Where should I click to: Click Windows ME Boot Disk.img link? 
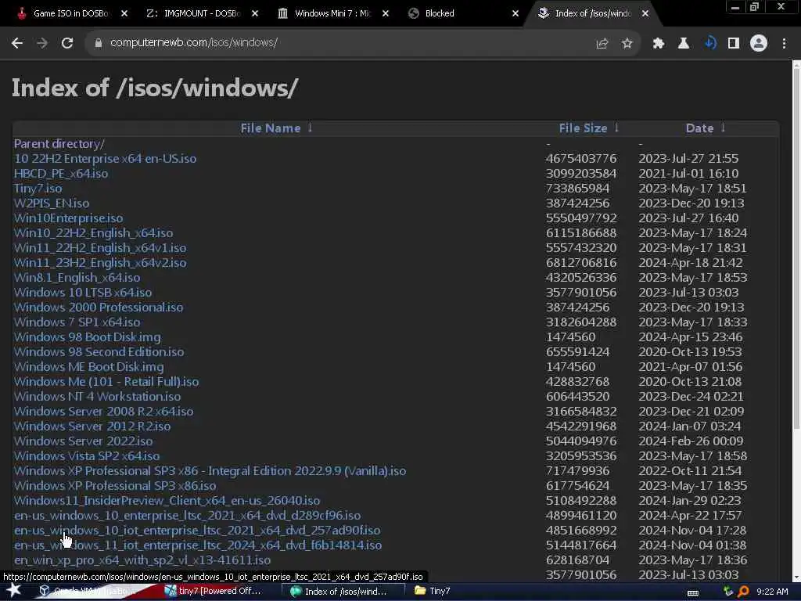click(89, 367)
